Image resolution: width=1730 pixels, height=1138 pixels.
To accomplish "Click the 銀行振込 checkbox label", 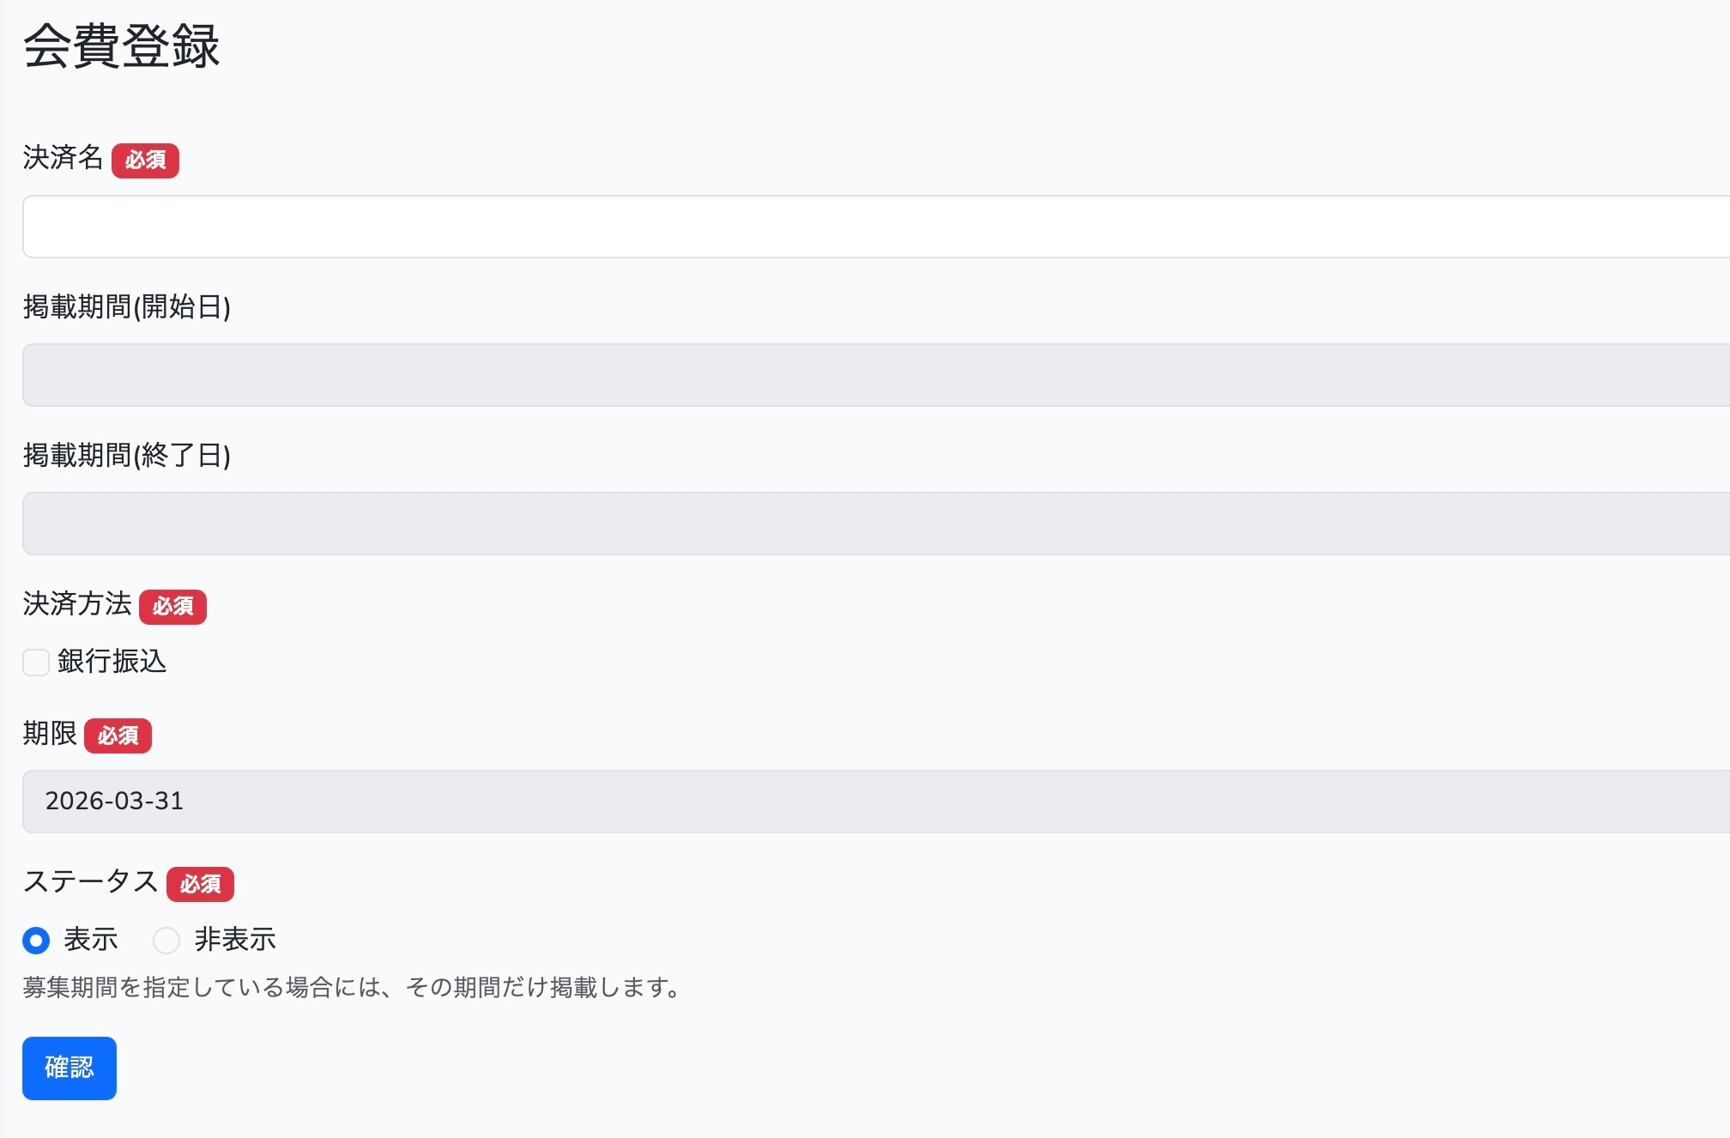I will pyautogui.click(x=112, y=662).
